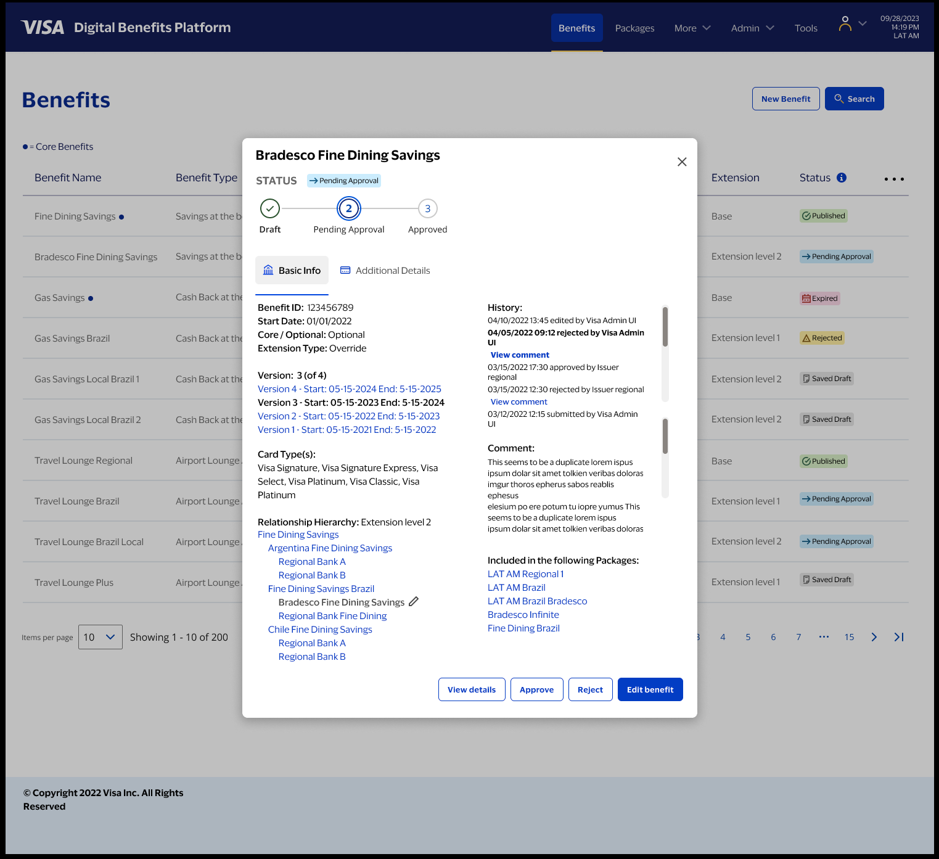The width and height of the screenshot is (939, 859).
Task: Click the Visa logo in header
Action: (43, 28)
